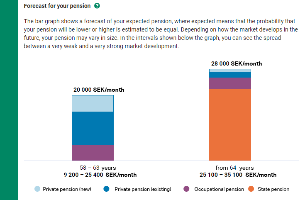
Task: Click the '25 100 – 35 100 SEK/month' range text
Action: (238, 175)
